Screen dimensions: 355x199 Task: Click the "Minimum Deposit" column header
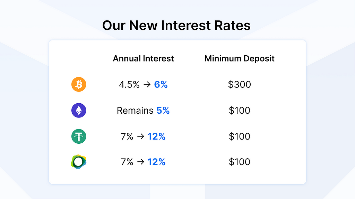click(x=240, y=58)
